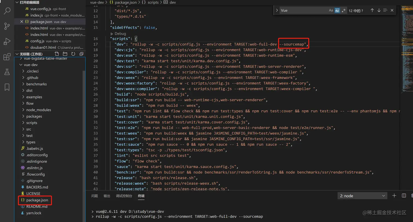Screen dimensions: 413x222
Task: Split the terminal panel
Action: (404, 196)
